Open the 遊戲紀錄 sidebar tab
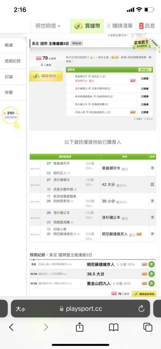The width and height of the screenshot is (161, 349). [13, 61]
